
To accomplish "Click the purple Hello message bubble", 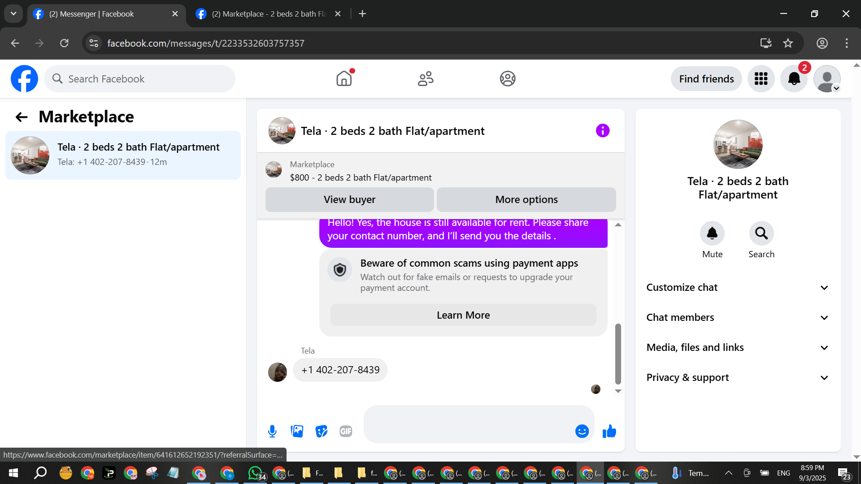I will pos(463,233).
